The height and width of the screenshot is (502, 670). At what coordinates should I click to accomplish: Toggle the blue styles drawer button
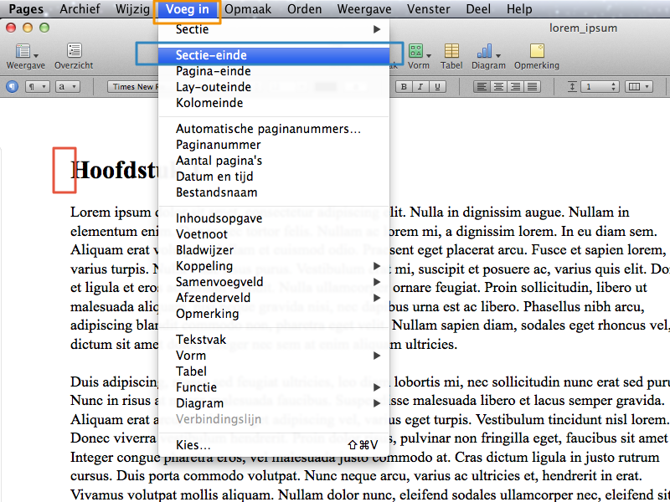(x=12, y=87)
